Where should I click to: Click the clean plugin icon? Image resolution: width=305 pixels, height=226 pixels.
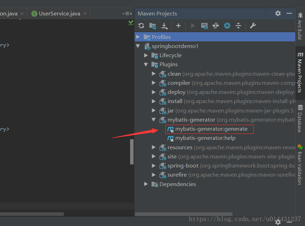(x=163, y=74)
